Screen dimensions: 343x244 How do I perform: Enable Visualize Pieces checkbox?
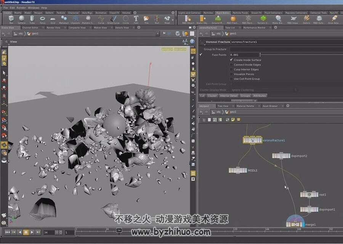point(231,74)
